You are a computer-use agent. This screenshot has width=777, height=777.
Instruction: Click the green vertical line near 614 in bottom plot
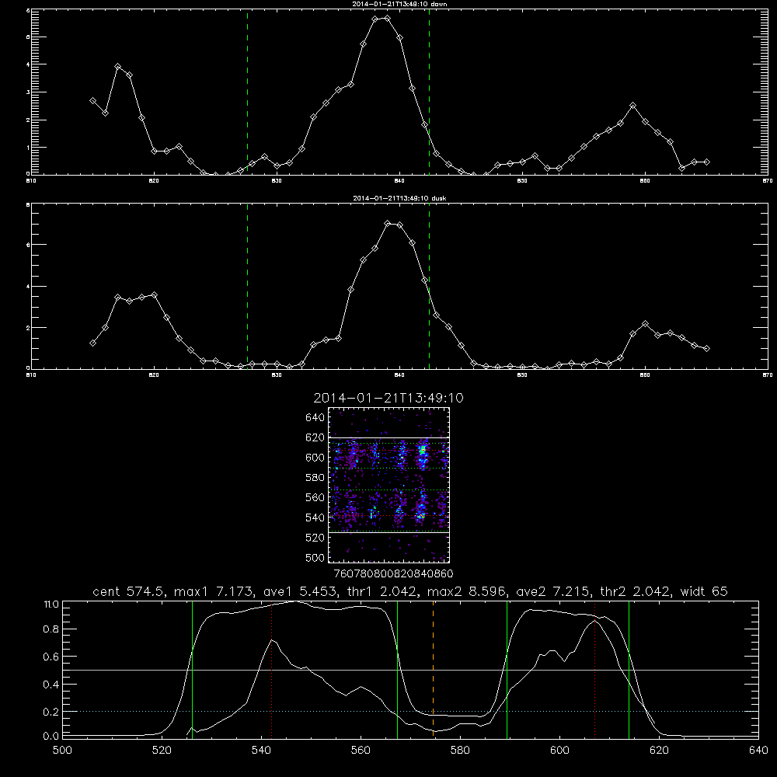[629, 670]
